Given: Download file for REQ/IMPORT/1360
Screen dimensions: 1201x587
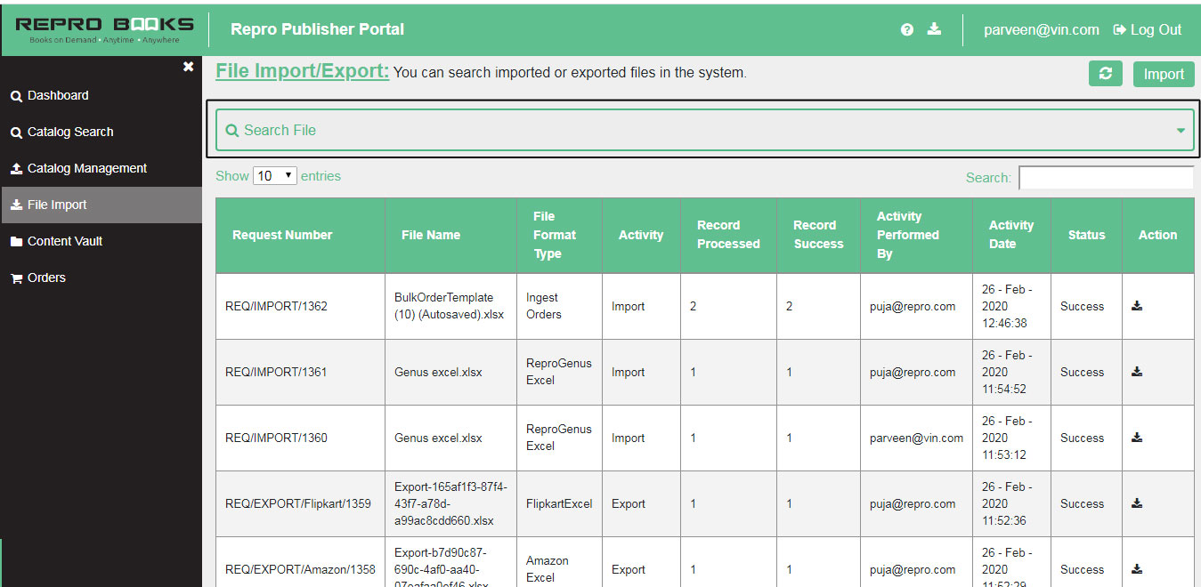Looking at the screenshot, I should tap(1137, 437).
